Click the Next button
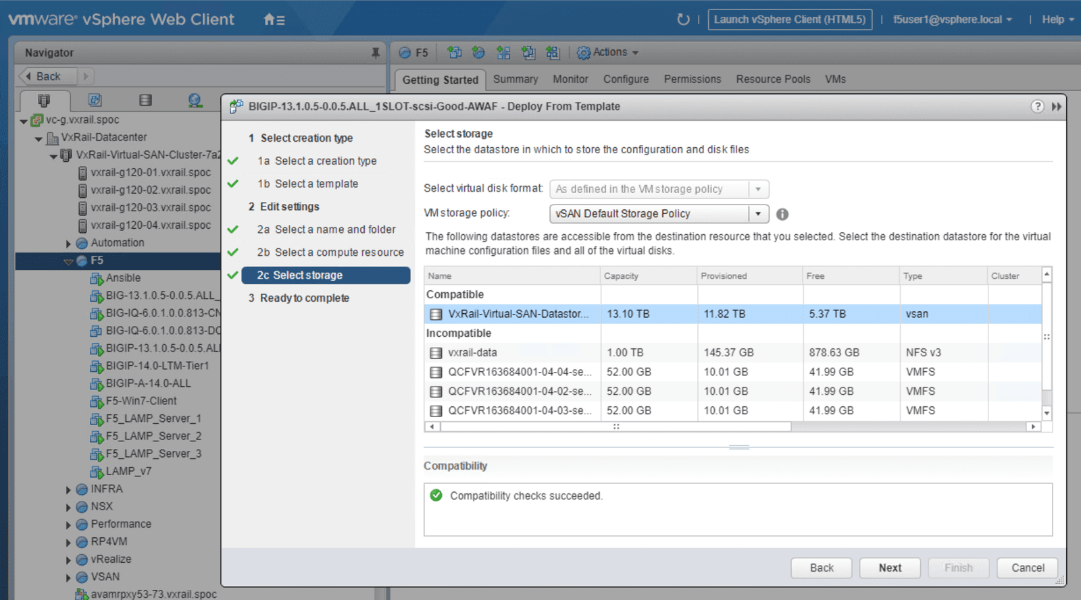This screenshot has width=1081, height=600. click(x=890, y=568)
